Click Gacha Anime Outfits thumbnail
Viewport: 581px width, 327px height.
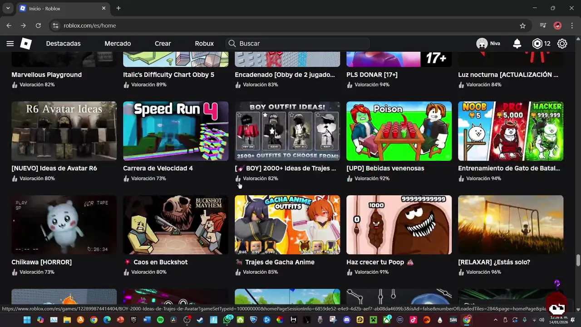[x=287, y=225]
